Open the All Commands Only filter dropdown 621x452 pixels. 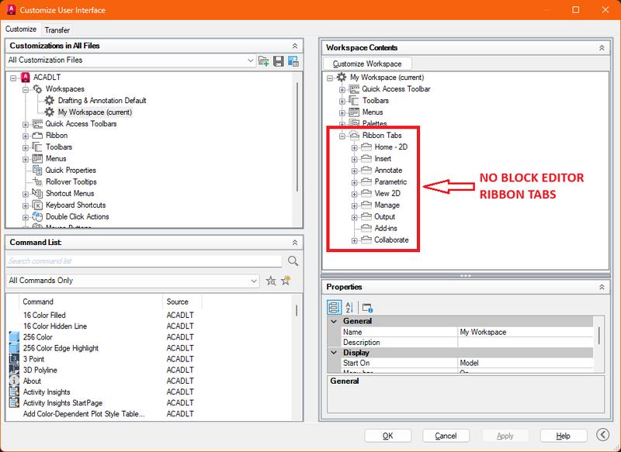(x=254, y=281)
